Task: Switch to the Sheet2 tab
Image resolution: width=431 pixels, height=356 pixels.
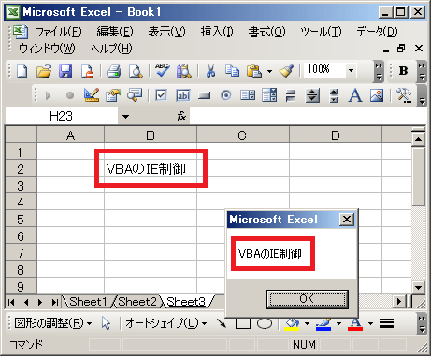Action: [137, 302]
